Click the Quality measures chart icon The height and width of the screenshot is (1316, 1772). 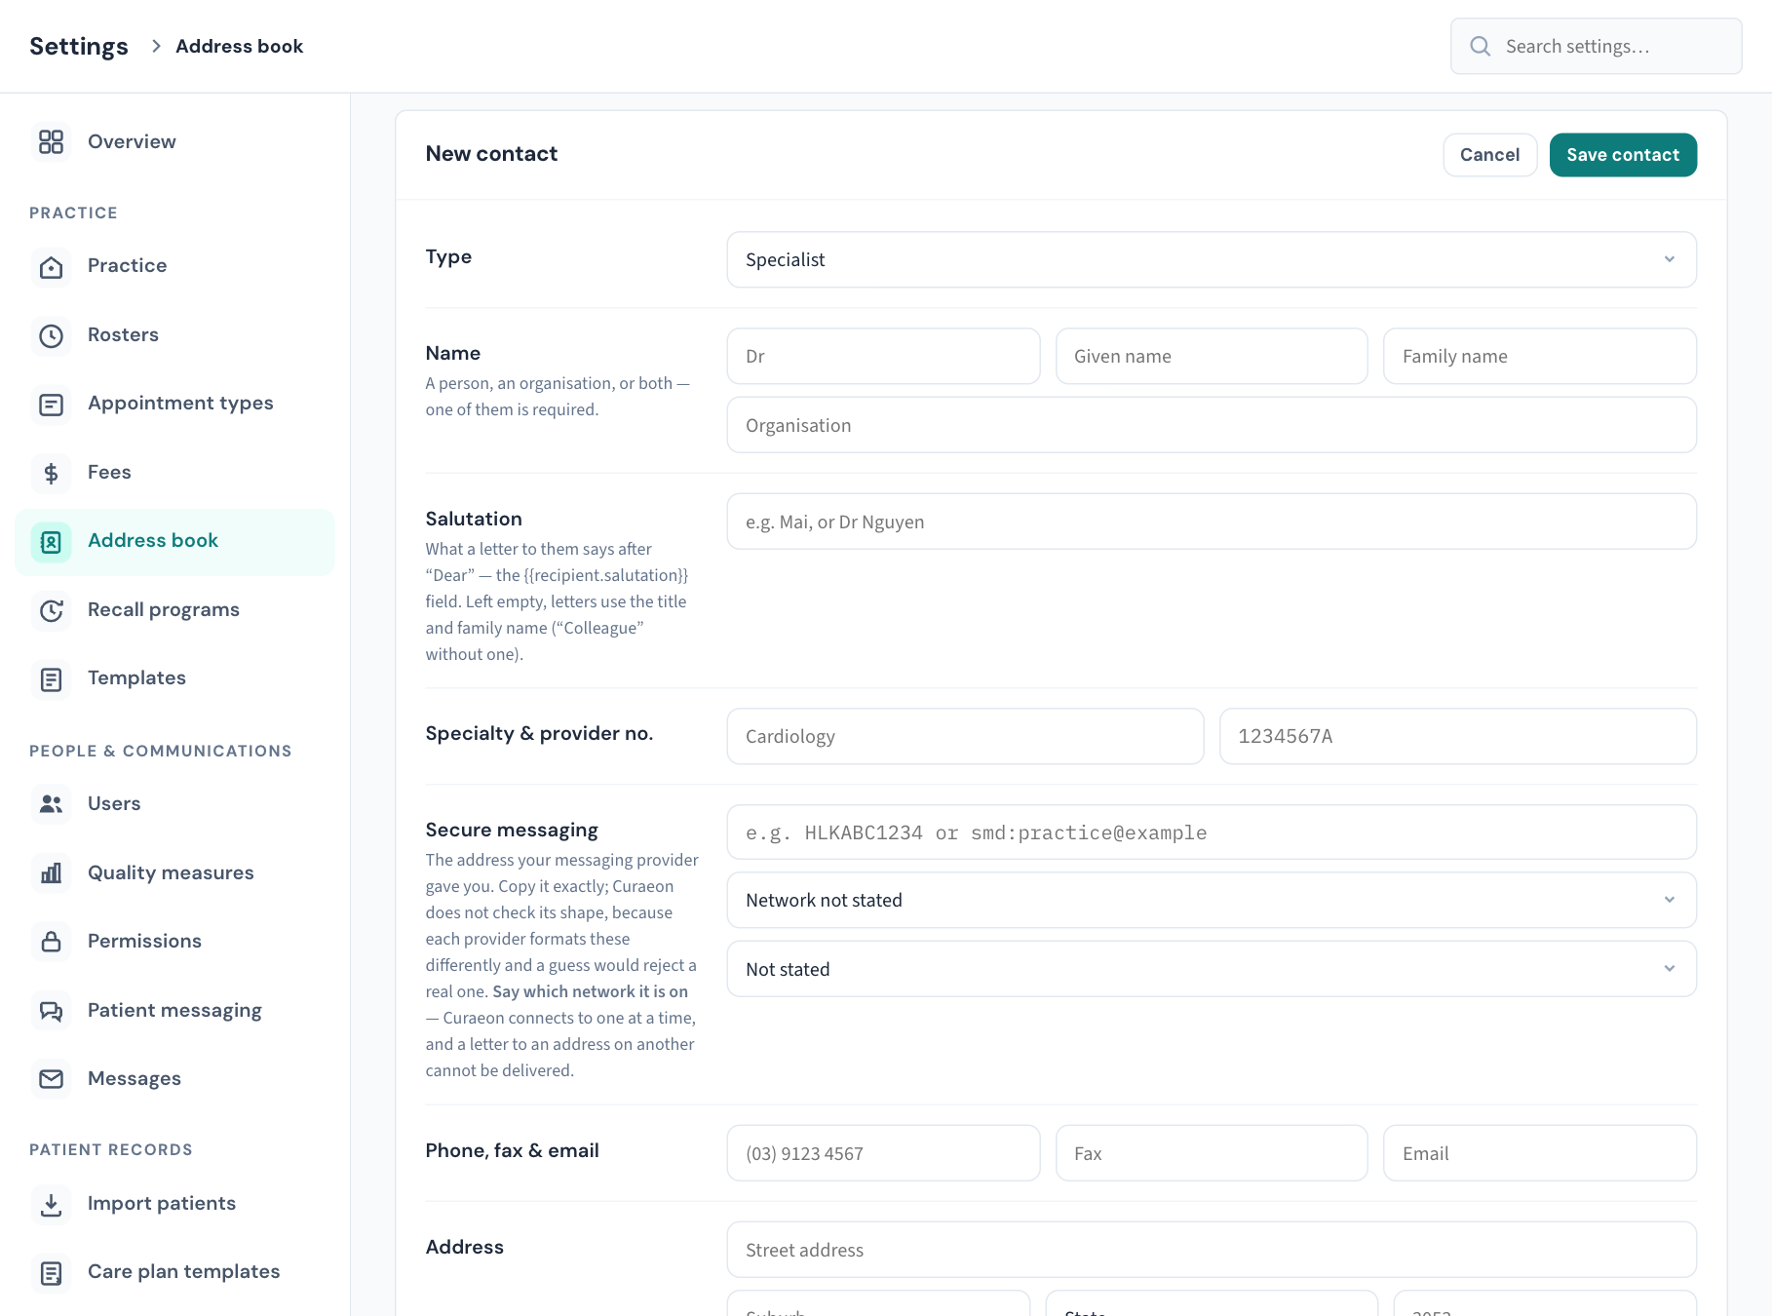pyautogui.click(x=51, y=873)
